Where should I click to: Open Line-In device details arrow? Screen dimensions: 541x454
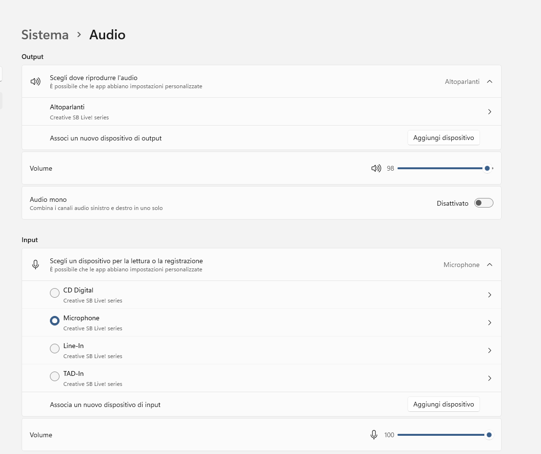pyautogui.click(x=490, y=350)
